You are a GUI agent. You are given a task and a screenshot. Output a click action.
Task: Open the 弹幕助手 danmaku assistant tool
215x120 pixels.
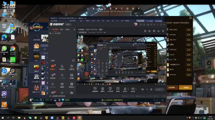pos(53,67)
